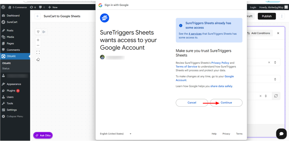
Task: Click the refresh icon in side panel
Action: (x=276, y=96)
